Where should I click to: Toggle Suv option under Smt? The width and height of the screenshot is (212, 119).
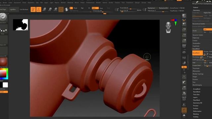(x=205, y=32)
